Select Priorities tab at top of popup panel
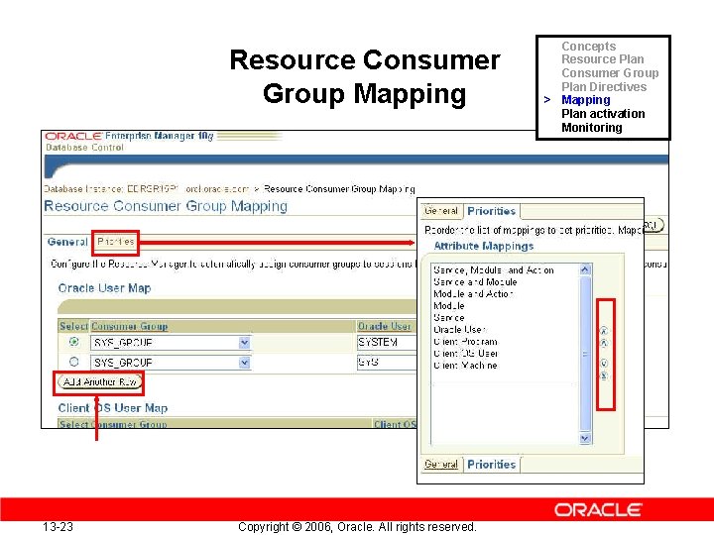Image resolution: width=714 pixels, height=535 pixels. [491, 211]
